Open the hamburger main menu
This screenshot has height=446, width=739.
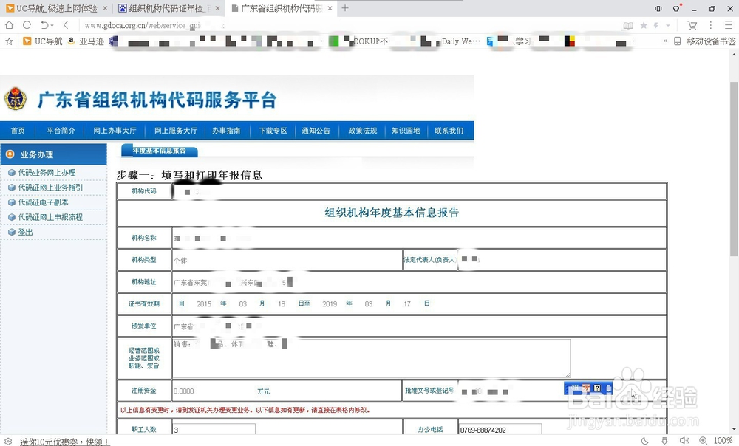pyautogui.click(x=729, y=25)
